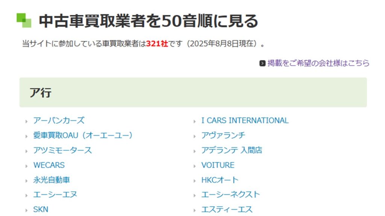Open the アヴァランチ link
Viewport: 385px width, 216px height.
[x=223, y=135]
